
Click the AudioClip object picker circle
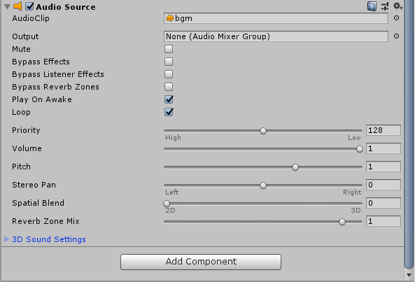tap(396, 18)
